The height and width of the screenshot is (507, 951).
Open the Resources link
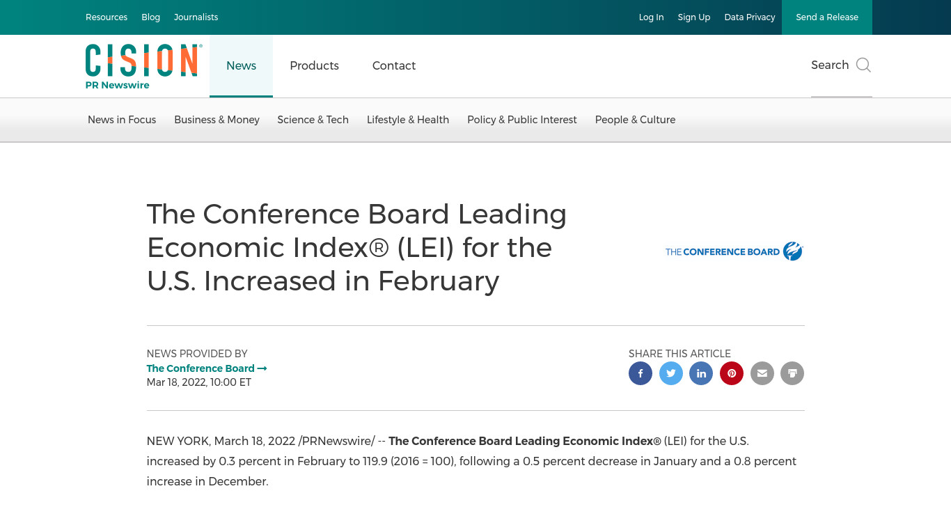[107, 17]
